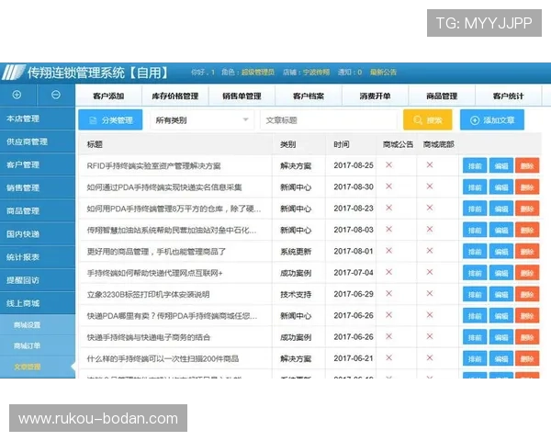Click the yellow 搜索 search button
The width and height of the screenshot is (551, 441).
pos(428,120)
